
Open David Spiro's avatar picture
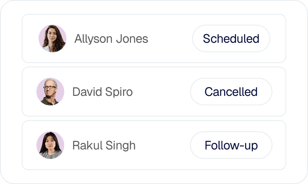(x=50, y=92)
